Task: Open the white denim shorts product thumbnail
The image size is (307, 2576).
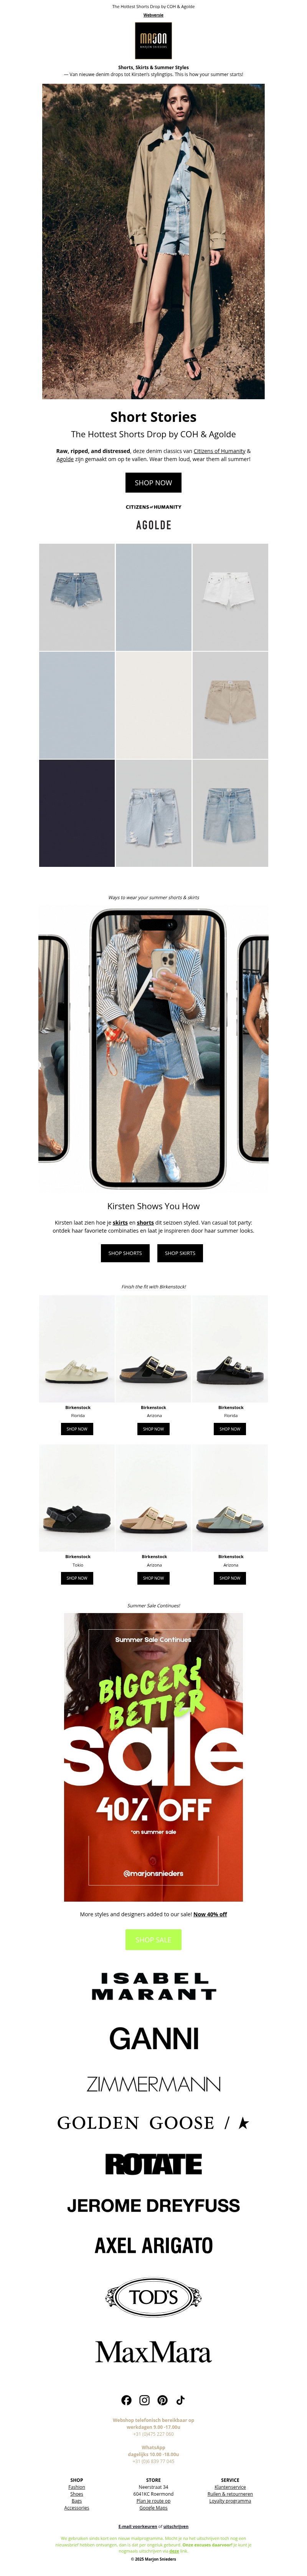Action: point(230,597)
